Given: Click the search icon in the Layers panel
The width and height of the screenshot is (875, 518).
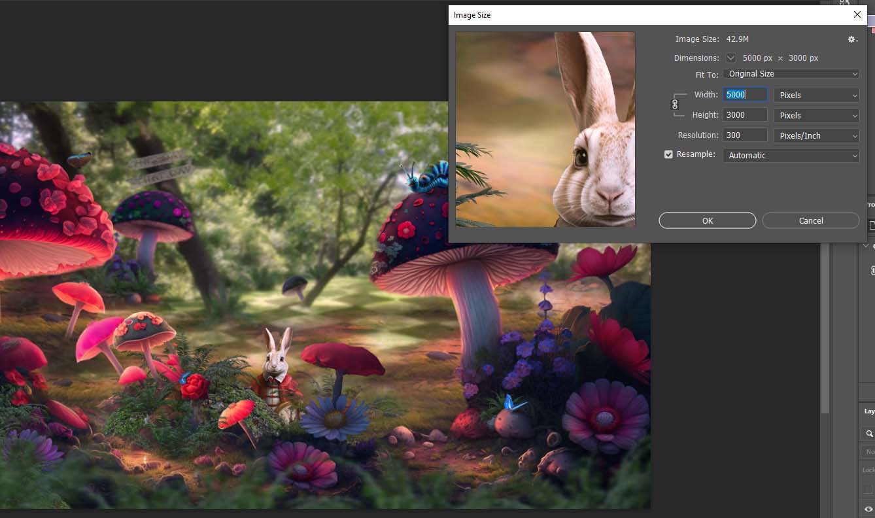Looking at the screenshot, I should 869,434.
